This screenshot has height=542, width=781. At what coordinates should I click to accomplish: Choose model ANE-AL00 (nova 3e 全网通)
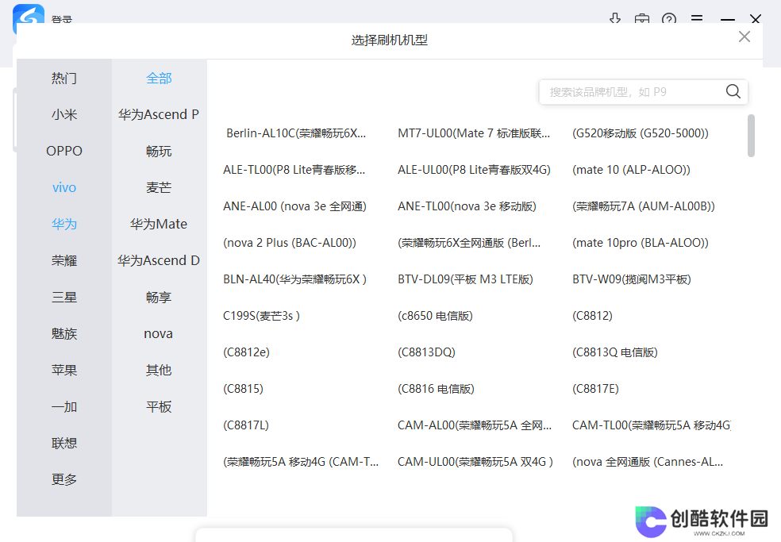(295, 206)
